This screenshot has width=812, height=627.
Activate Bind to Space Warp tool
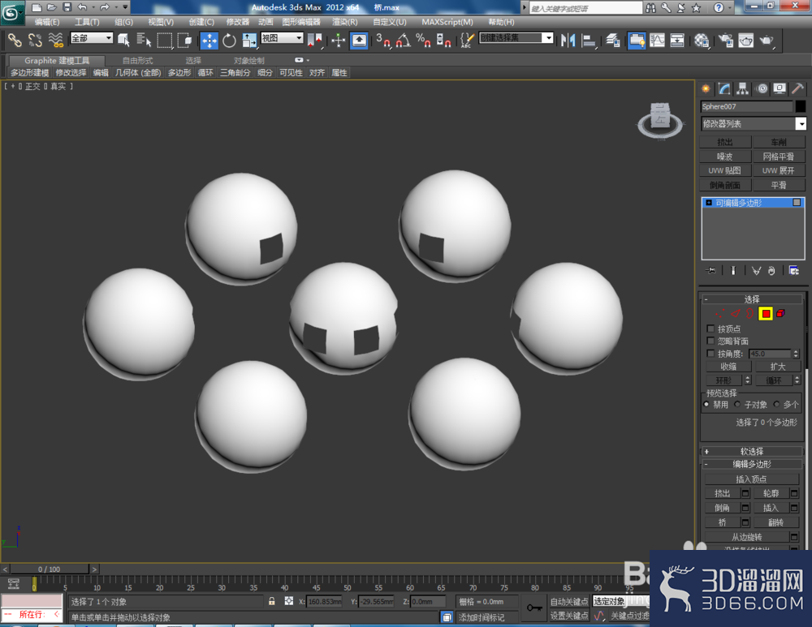55,40
